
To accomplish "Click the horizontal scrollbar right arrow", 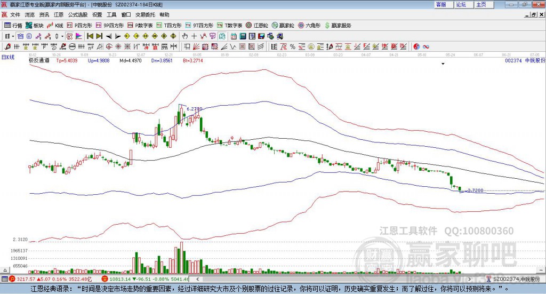I will click(x=469, y=279).
